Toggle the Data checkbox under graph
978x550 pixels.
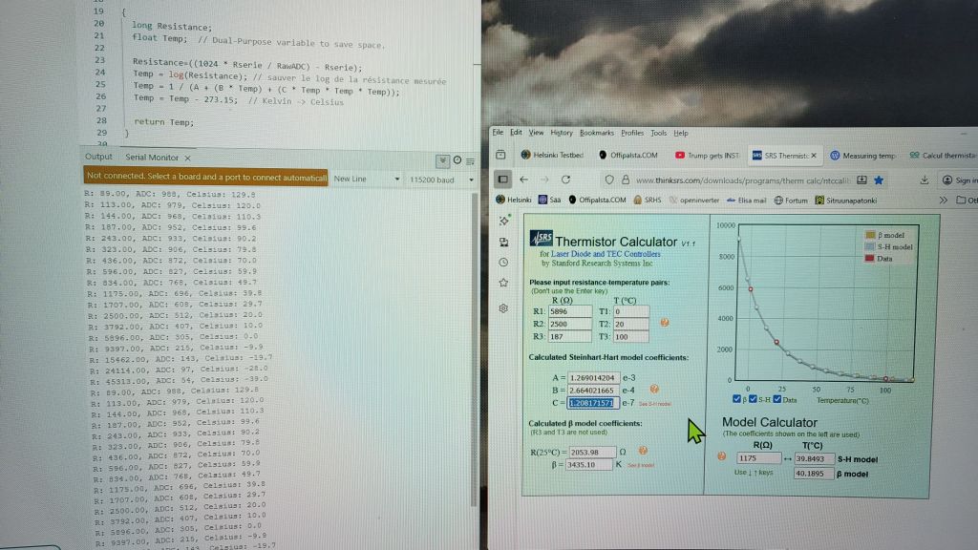(777, 399)
